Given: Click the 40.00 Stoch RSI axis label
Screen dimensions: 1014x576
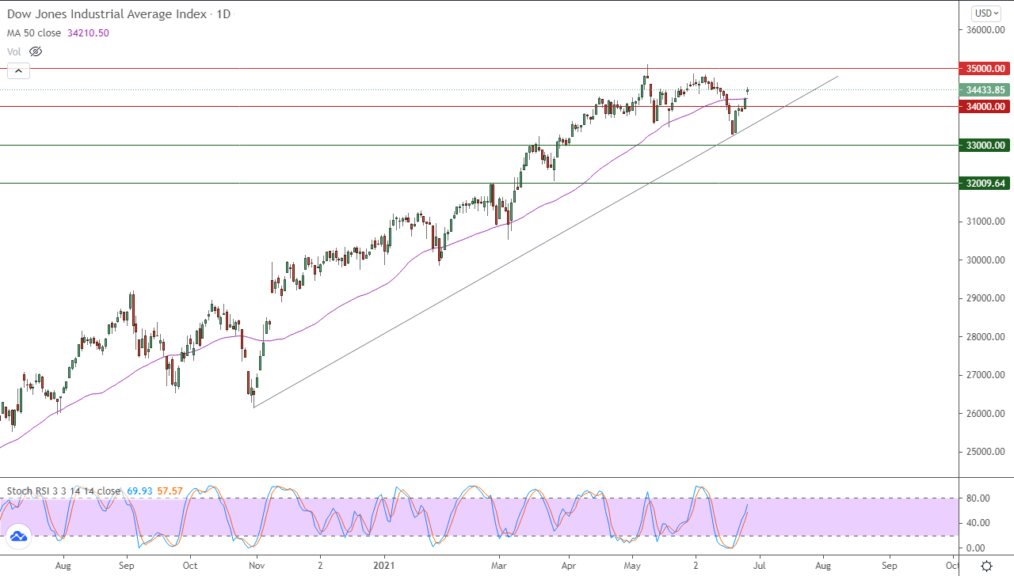Looking at the screenshot, I should coord(976,523).
